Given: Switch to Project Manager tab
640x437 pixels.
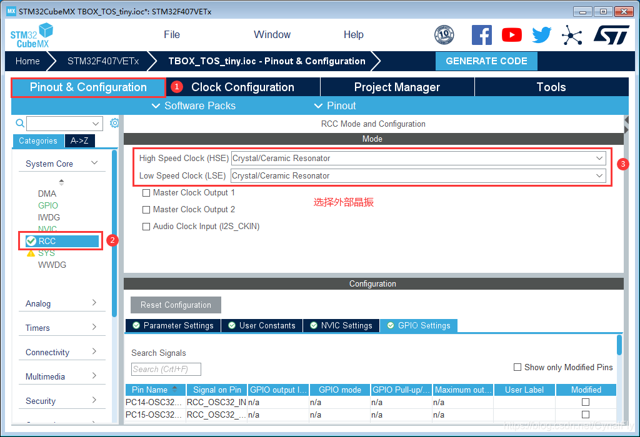Looking at the screenshot, I should click(397, 87).
